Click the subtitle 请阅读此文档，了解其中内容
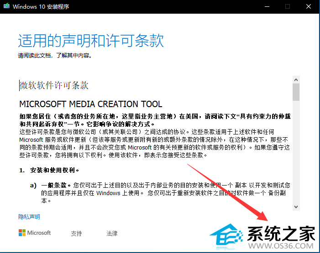Image resolution: width=320 pixels, height=253 pixels. 55,56
